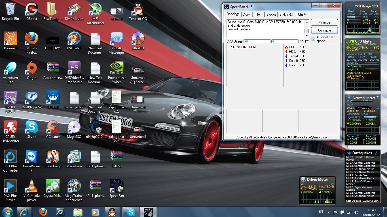Open Core Temp desktop icon
This screenshot has width=387, height=217.
pos(53,157)
